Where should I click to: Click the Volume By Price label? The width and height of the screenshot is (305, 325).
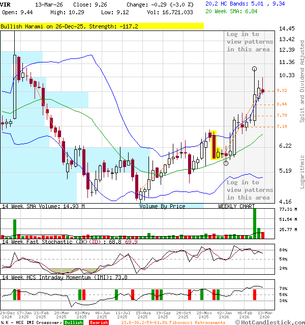coord(162,206)
